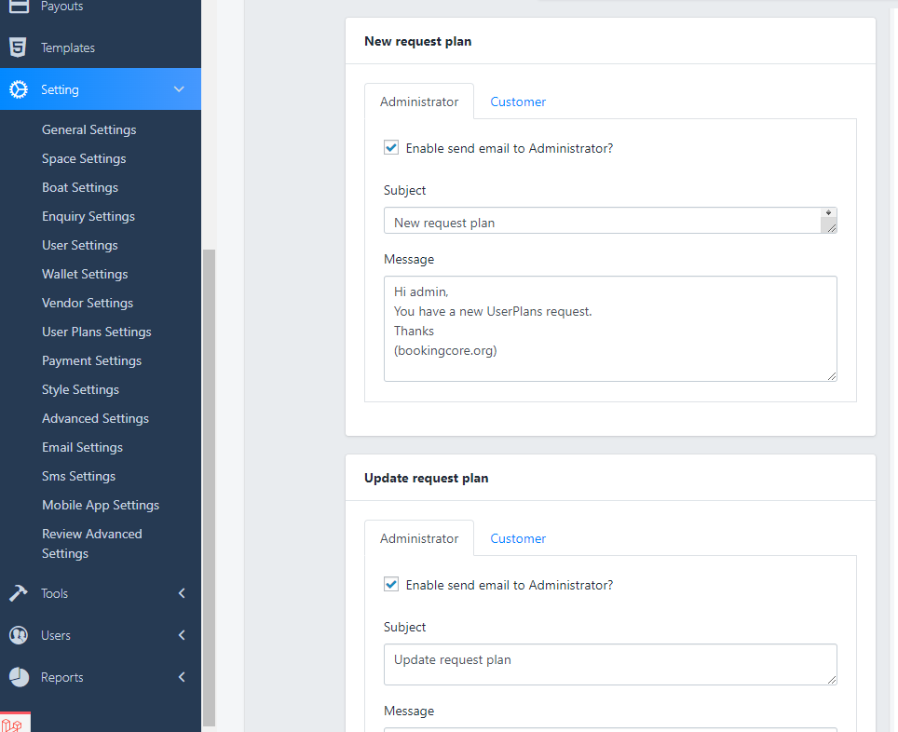
Task: Toggle Enable send email in Update request plan
Action: coord(391,585)
